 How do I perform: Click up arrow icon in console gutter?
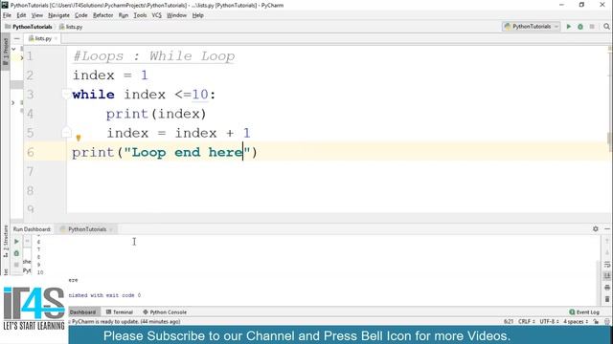(606, 242)
